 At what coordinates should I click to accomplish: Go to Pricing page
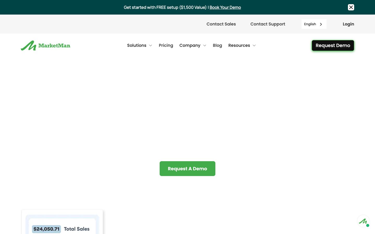(x=166, y=45)
